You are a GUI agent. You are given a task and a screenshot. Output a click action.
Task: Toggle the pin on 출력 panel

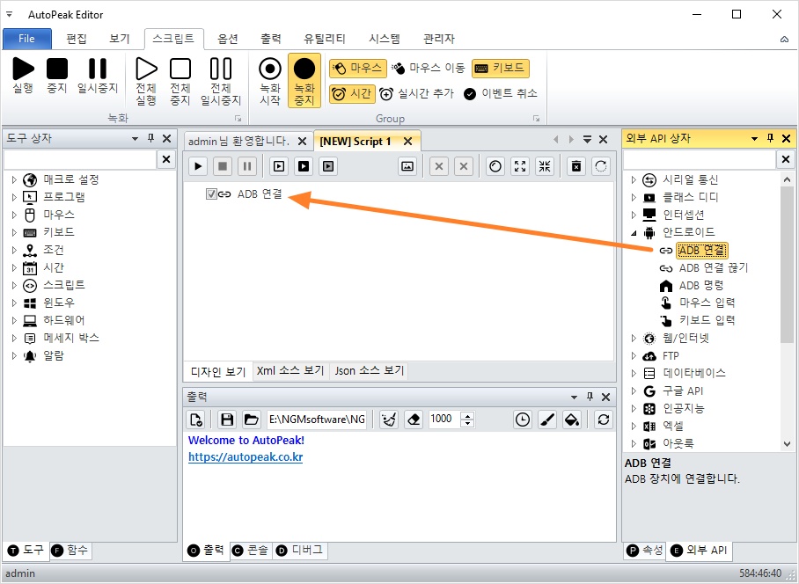[x=590, y=397]
